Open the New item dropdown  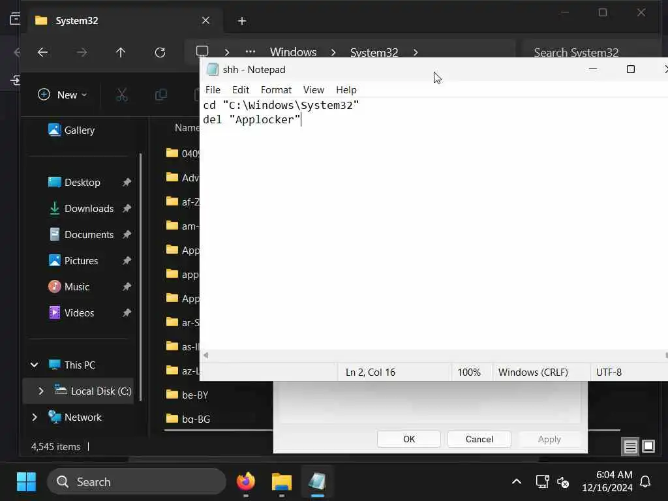(63, 95)
